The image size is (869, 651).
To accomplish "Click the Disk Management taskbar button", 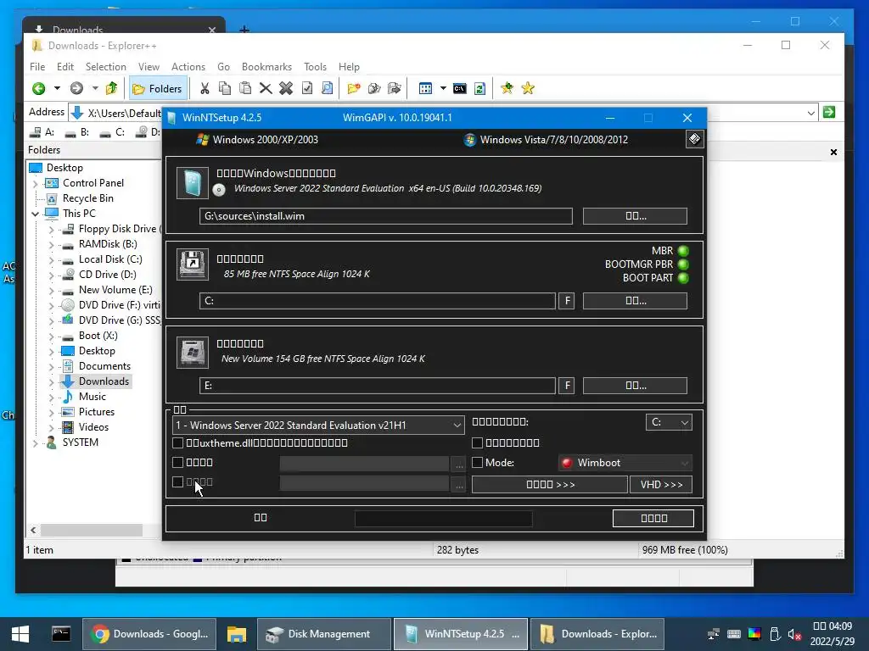I will coord(323,634).
